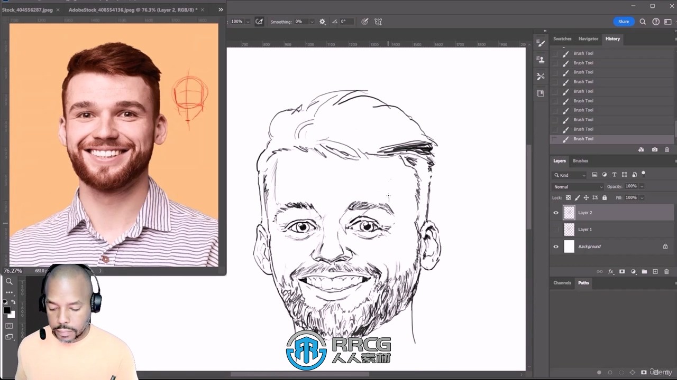Open the Normal blend mode dropdown
The height and width of the screenshot is (380, 677).
pos(578,187)
